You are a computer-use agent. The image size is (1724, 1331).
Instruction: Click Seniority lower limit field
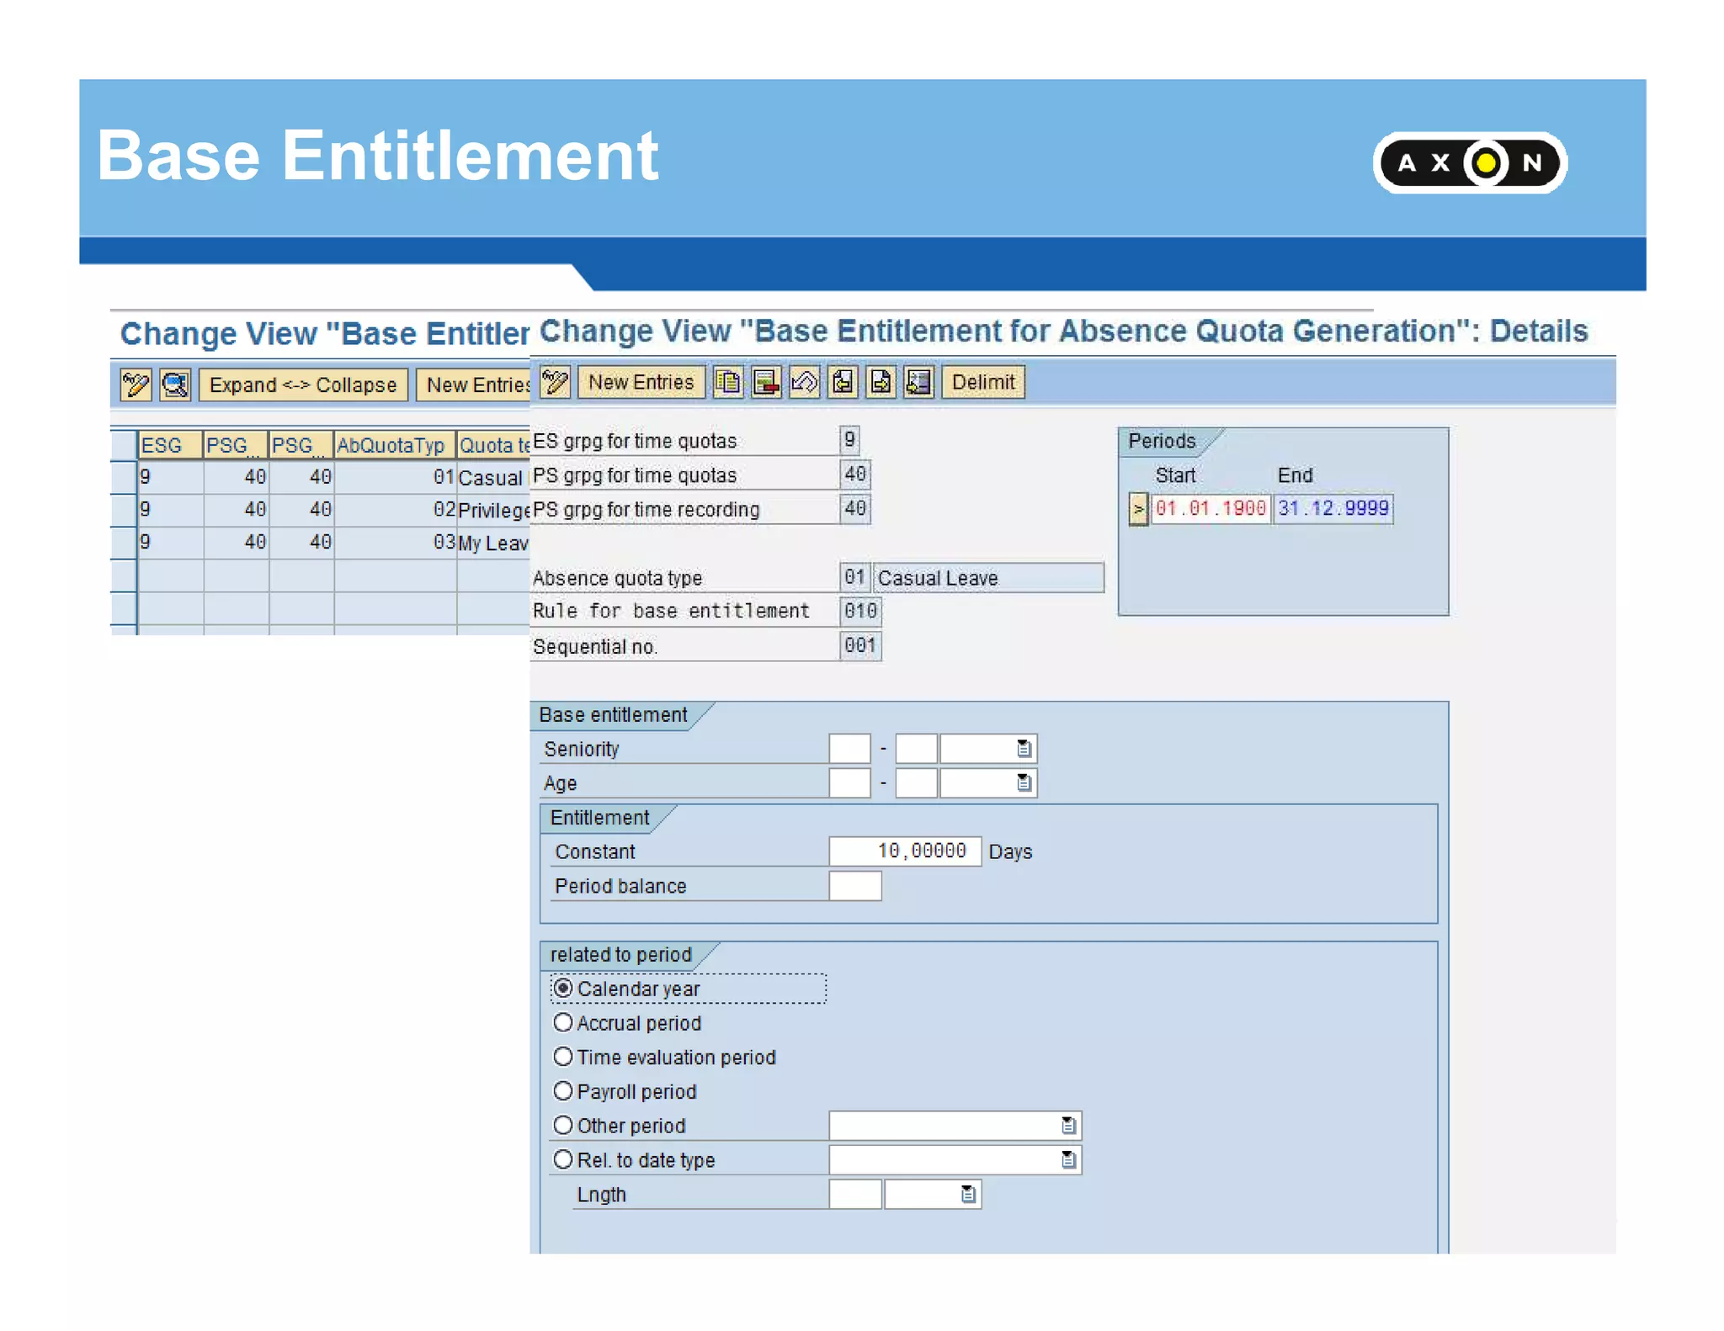849,748
